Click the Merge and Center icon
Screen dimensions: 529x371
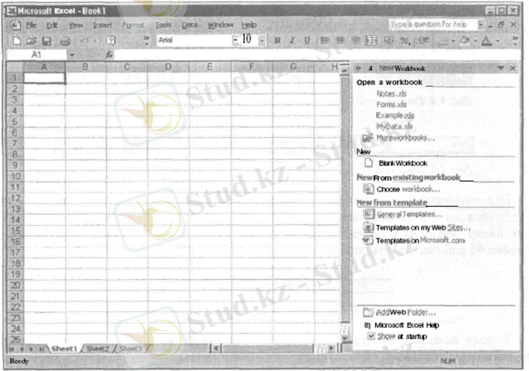click(x=372, y=40)
